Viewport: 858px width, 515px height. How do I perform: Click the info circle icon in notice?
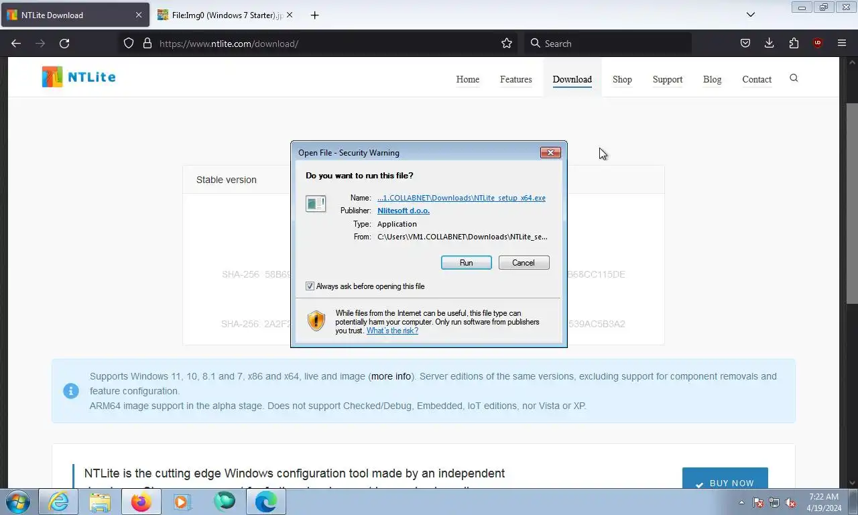coord(71,391)
